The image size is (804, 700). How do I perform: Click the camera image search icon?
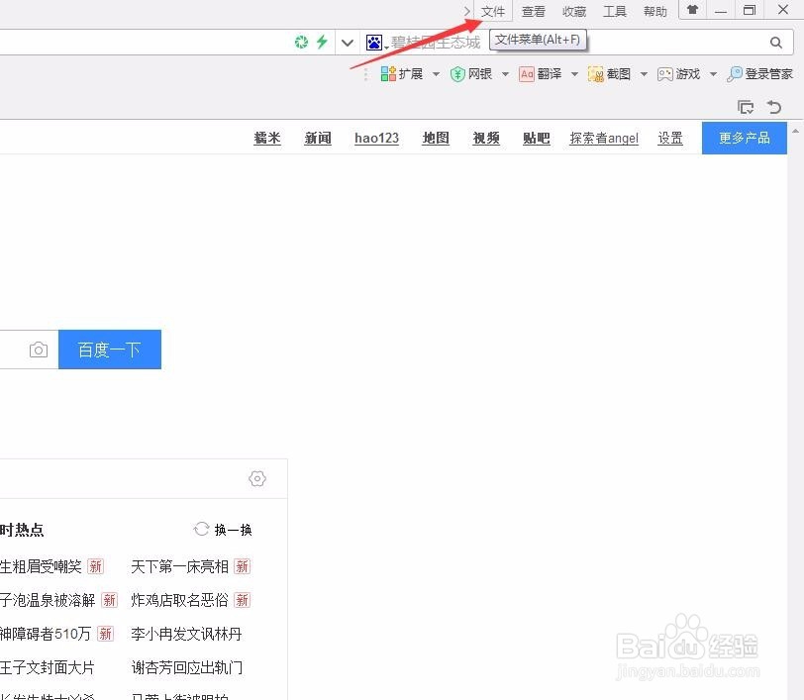(x=39, y=350)
